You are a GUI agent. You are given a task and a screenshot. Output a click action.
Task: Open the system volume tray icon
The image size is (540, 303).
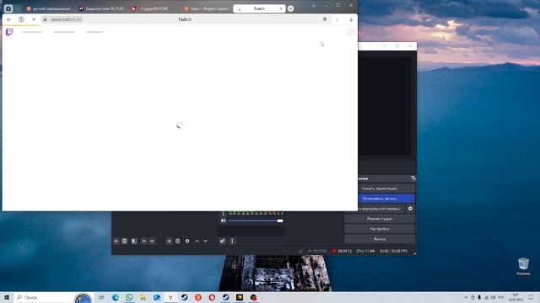[493, 297]
